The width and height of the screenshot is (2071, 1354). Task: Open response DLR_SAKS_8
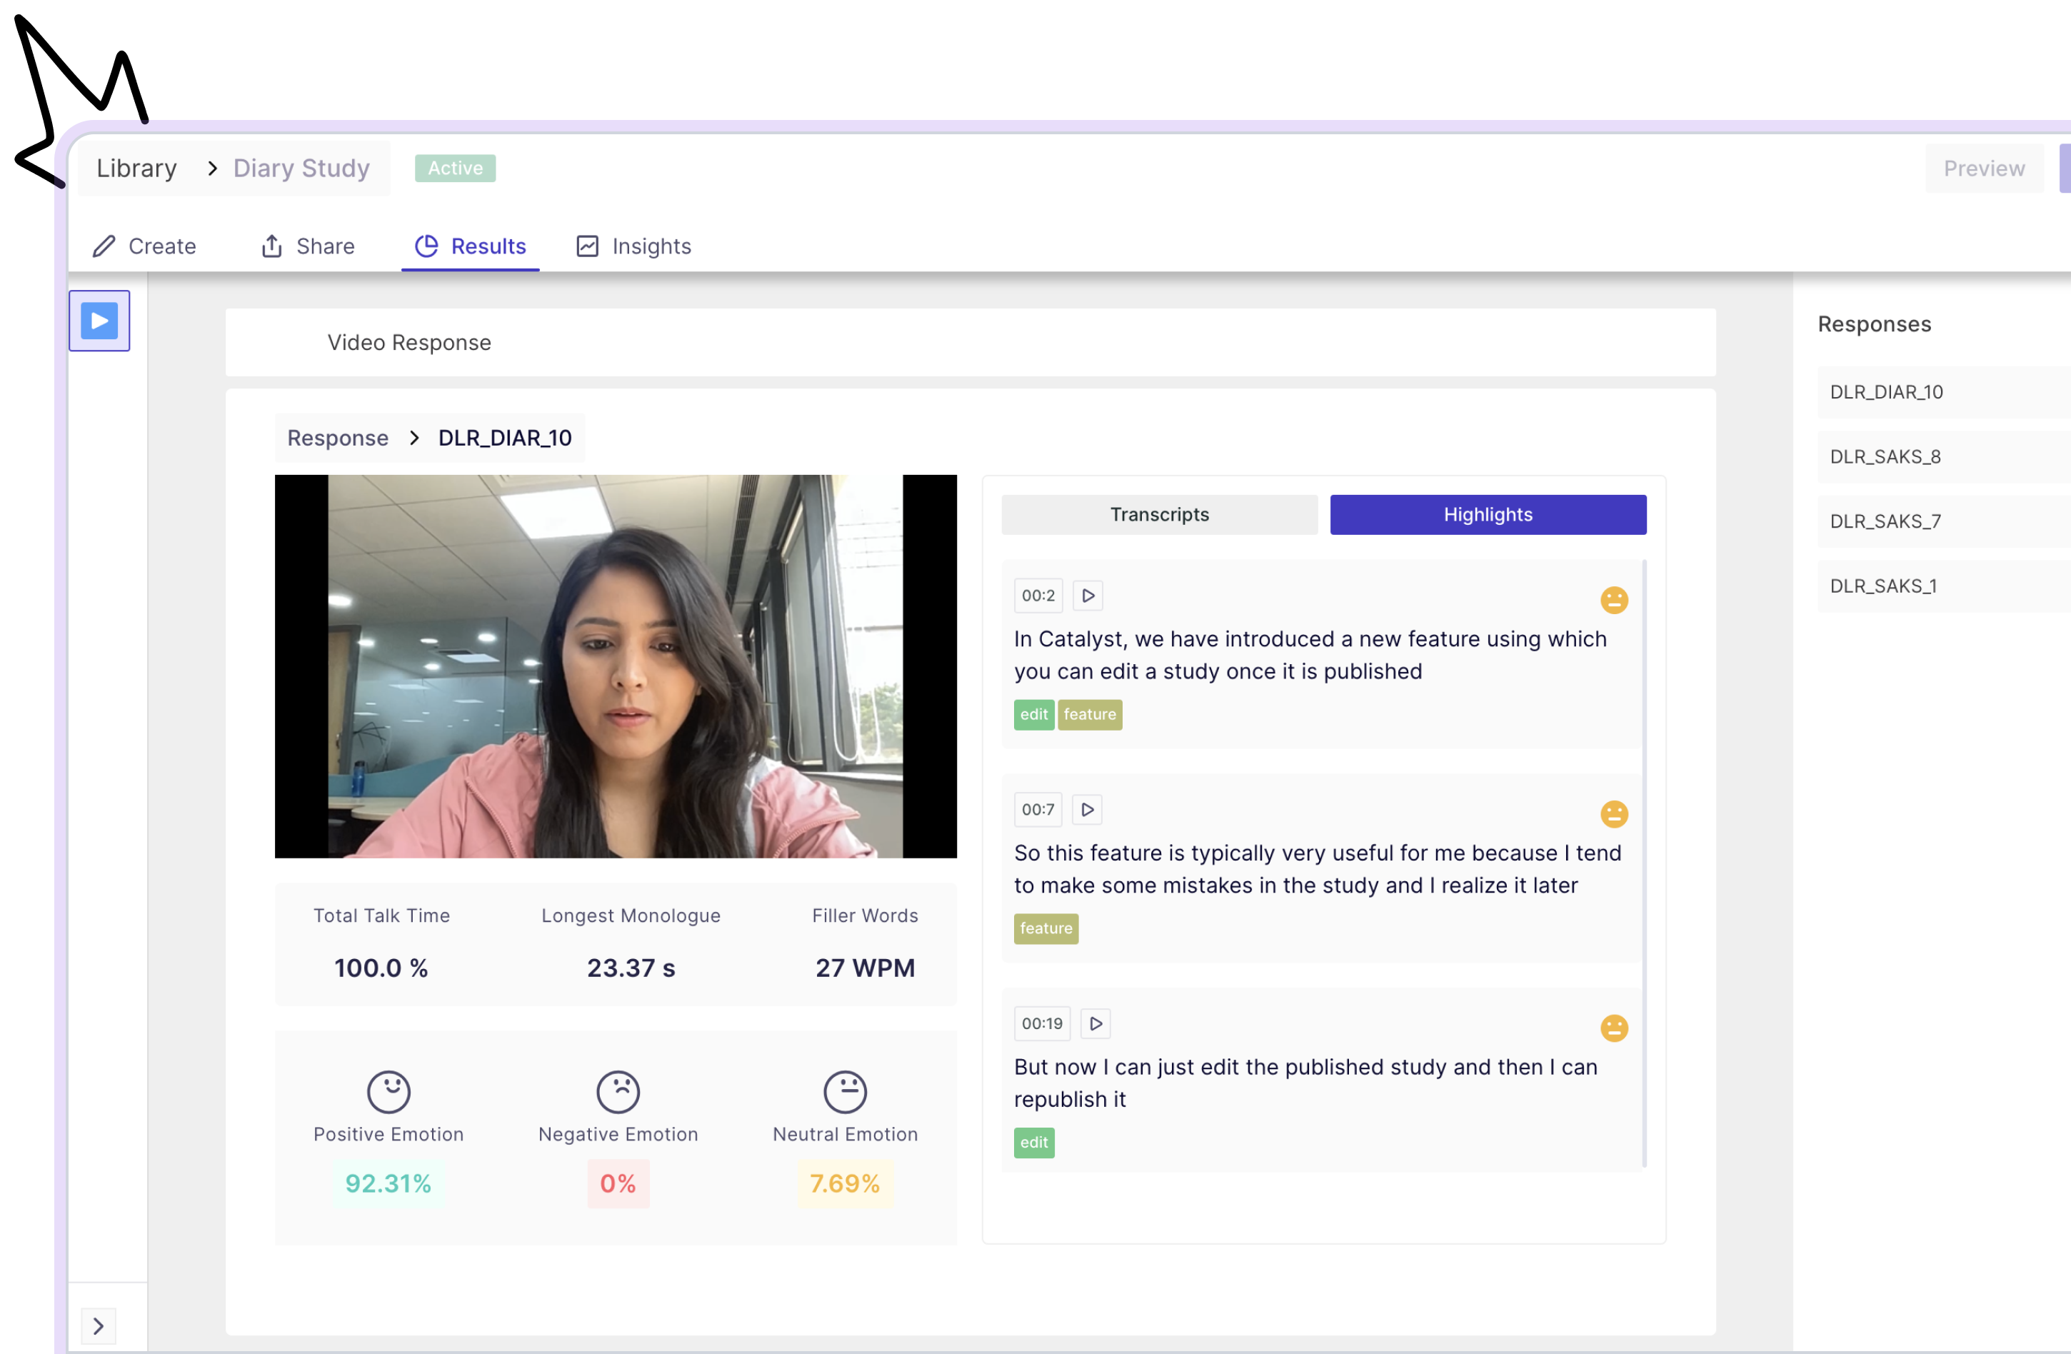(x=1944, y=457)
